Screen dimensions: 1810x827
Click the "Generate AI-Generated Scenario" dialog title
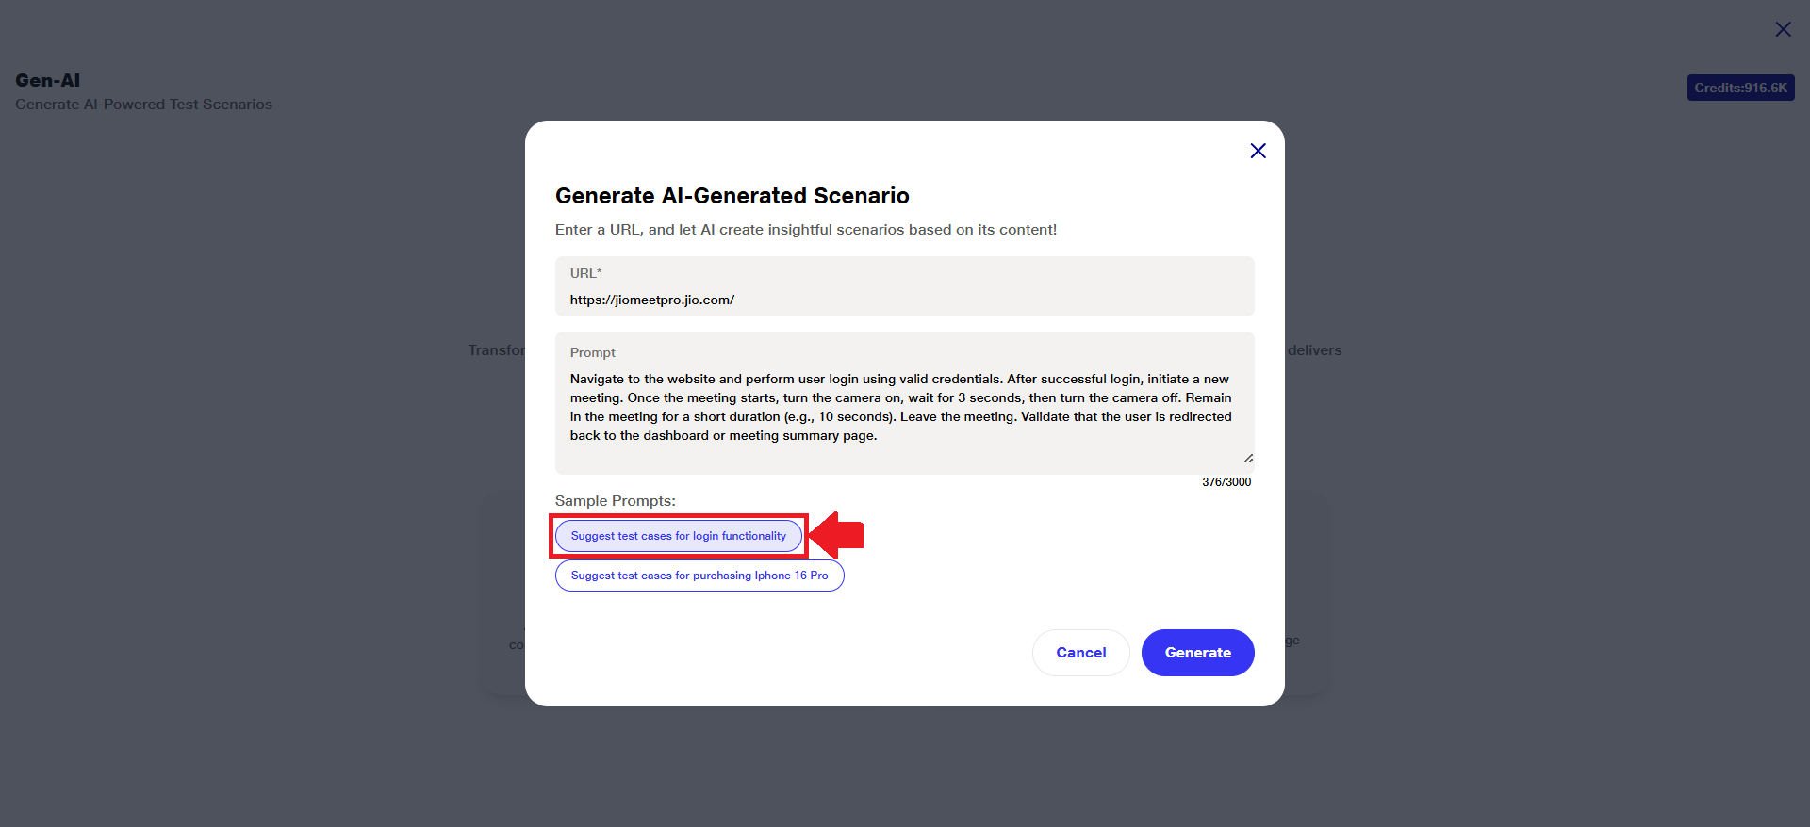click(x=732, y=196)
